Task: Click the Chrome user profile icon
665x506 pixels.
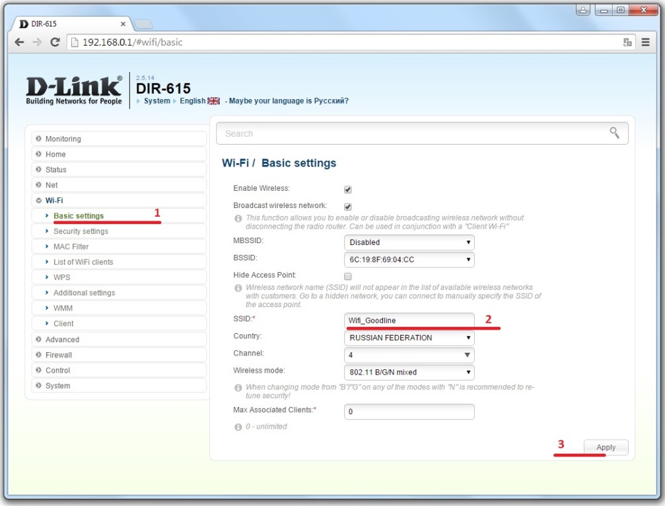Action: pyautogui.click(x=582, y=10)
